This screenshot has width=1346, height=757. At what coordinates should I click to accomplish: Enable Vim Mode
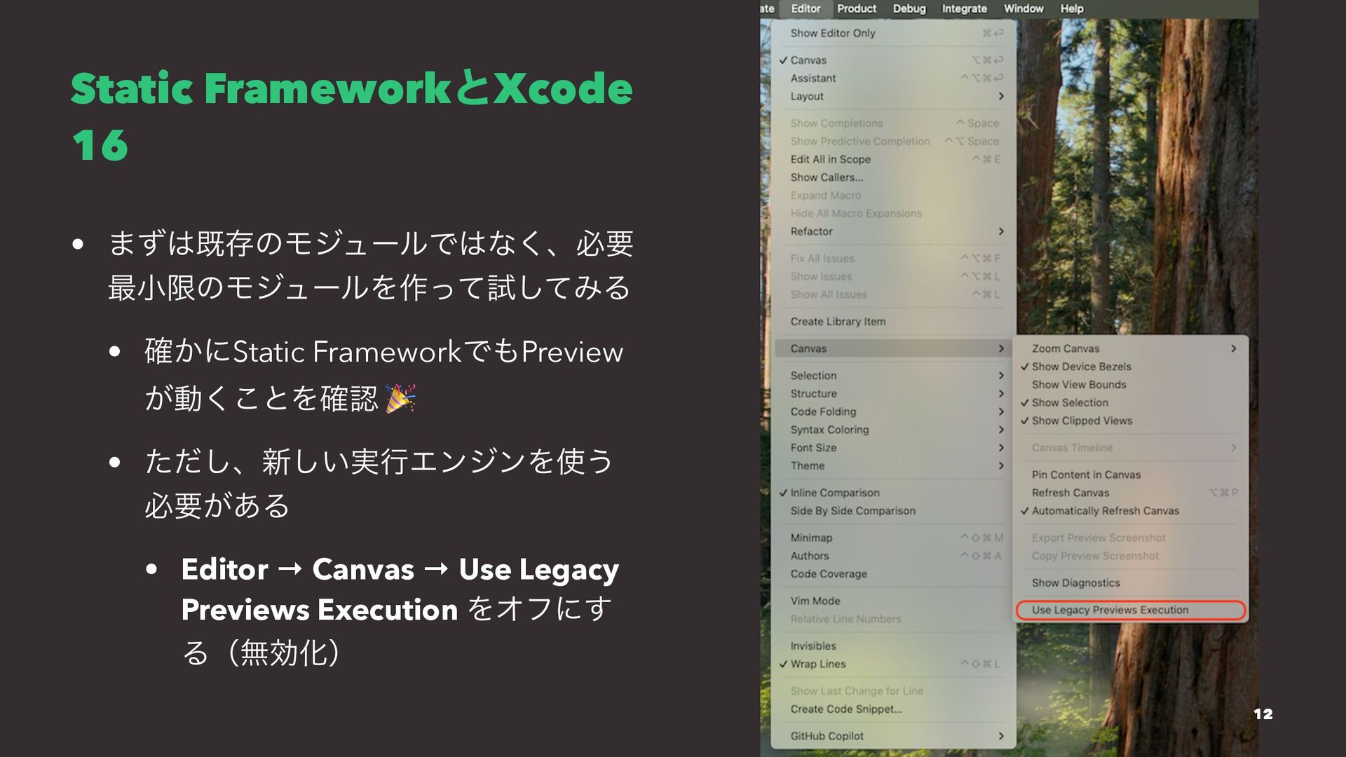click(x=893, y=601)
